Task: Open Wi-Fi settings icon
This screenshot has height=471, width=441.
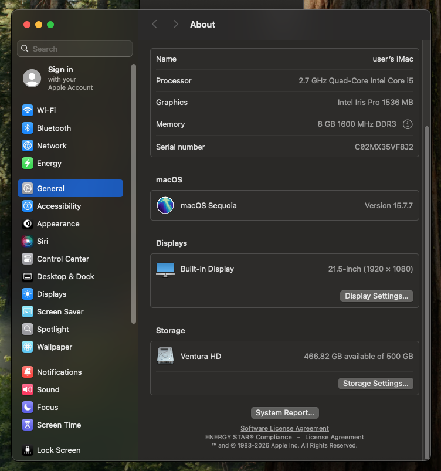Action: (28, 110)
